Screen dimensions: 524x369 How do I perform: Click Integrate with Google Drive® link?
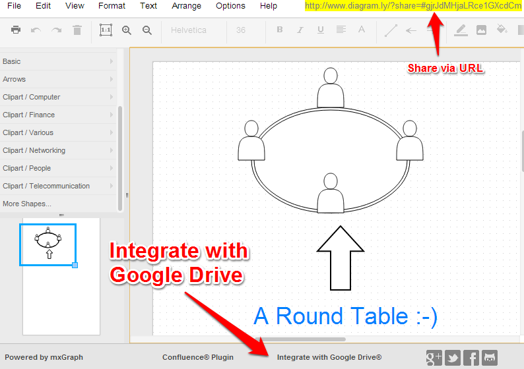(x=329, y=357)
